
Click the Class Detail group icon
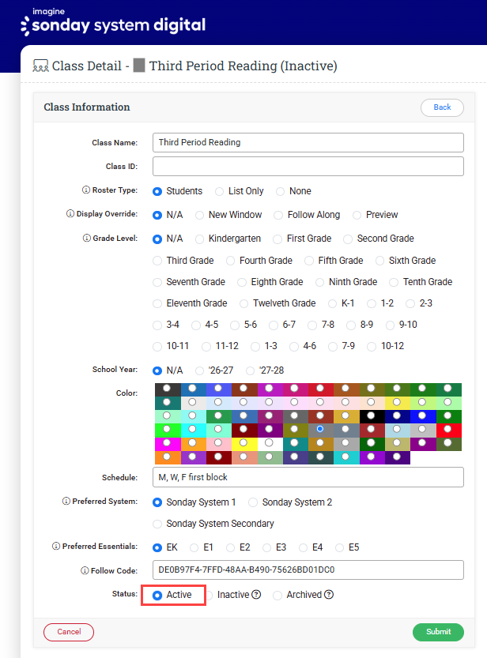pyautogui.click(x=41, y=66)
